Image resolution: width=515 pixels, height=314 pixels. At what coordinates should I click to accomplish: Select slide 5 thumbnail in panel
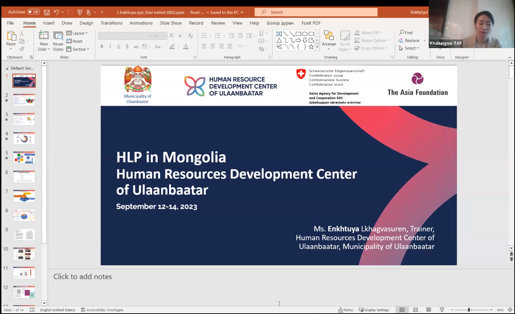(x=24, y=158)
